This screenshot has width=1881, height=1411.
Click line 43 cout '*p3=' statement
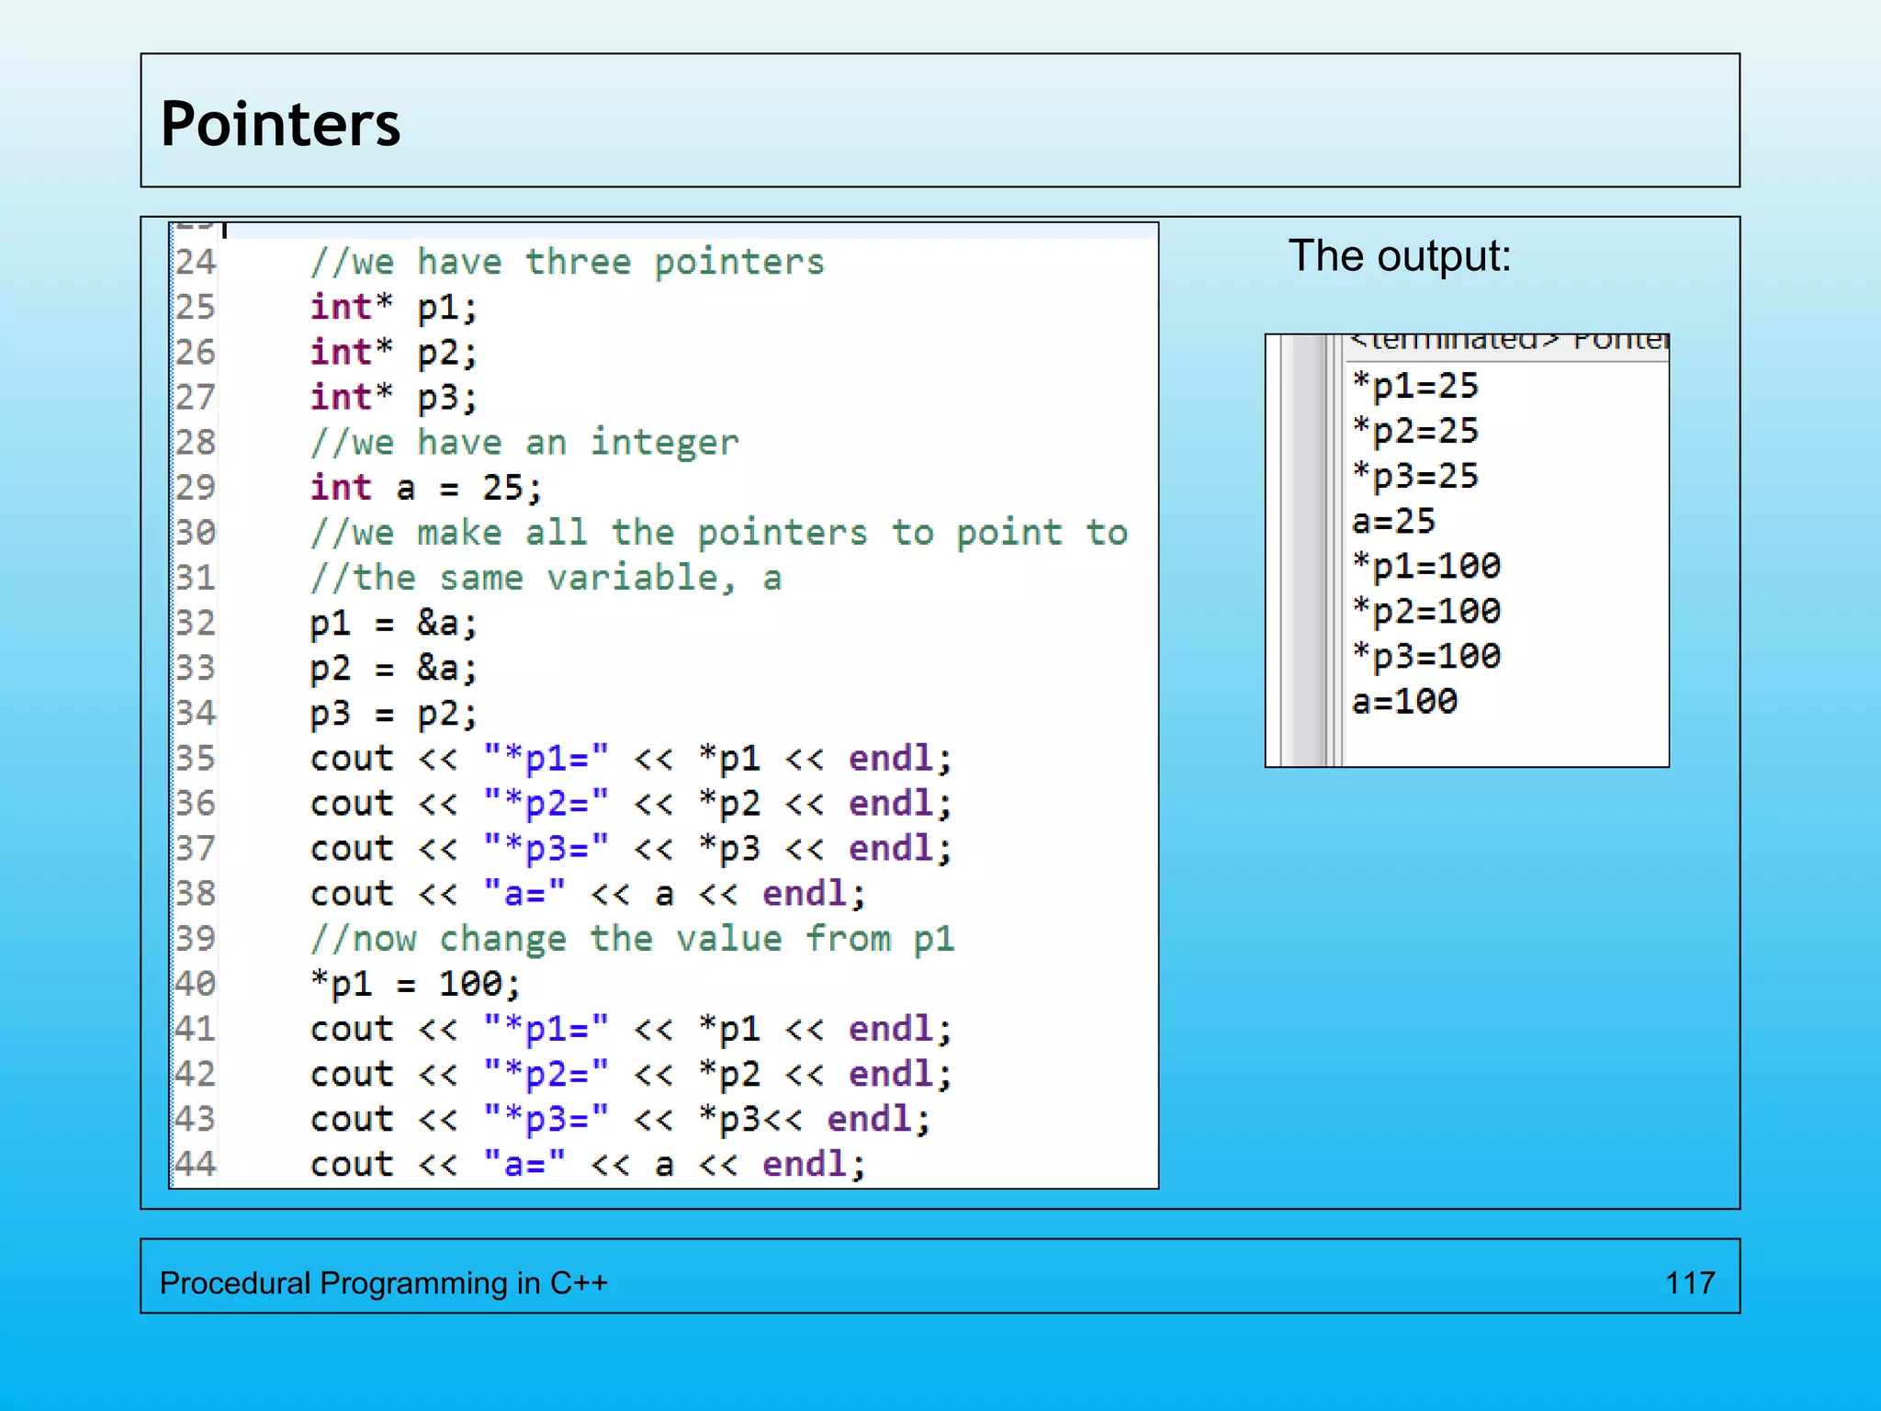620,1119
